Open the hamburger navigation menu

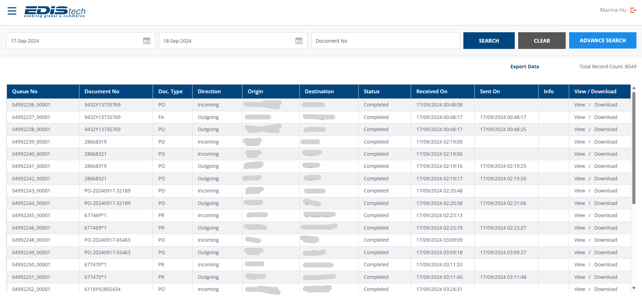[12, 11]
